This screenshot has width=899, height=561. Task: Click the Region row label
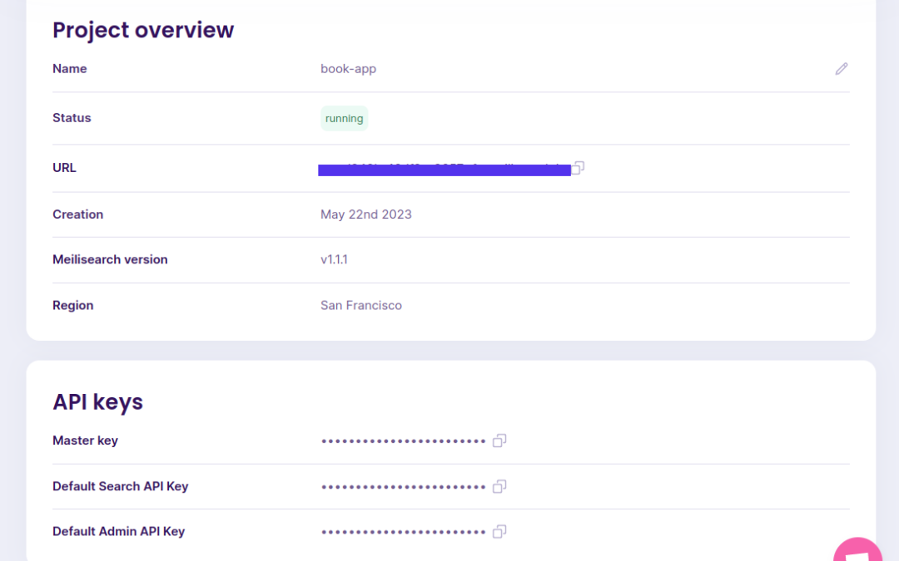pyautogui.click(x=73, y=305)
